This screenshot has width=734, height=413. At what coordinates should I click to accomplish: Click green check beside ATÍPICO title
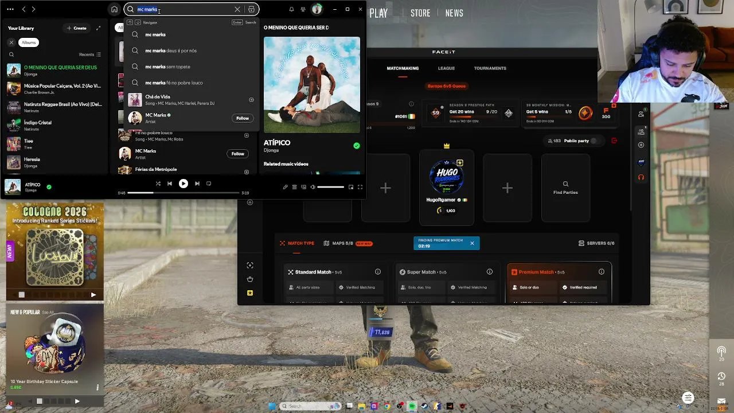[x=357, y=146]
